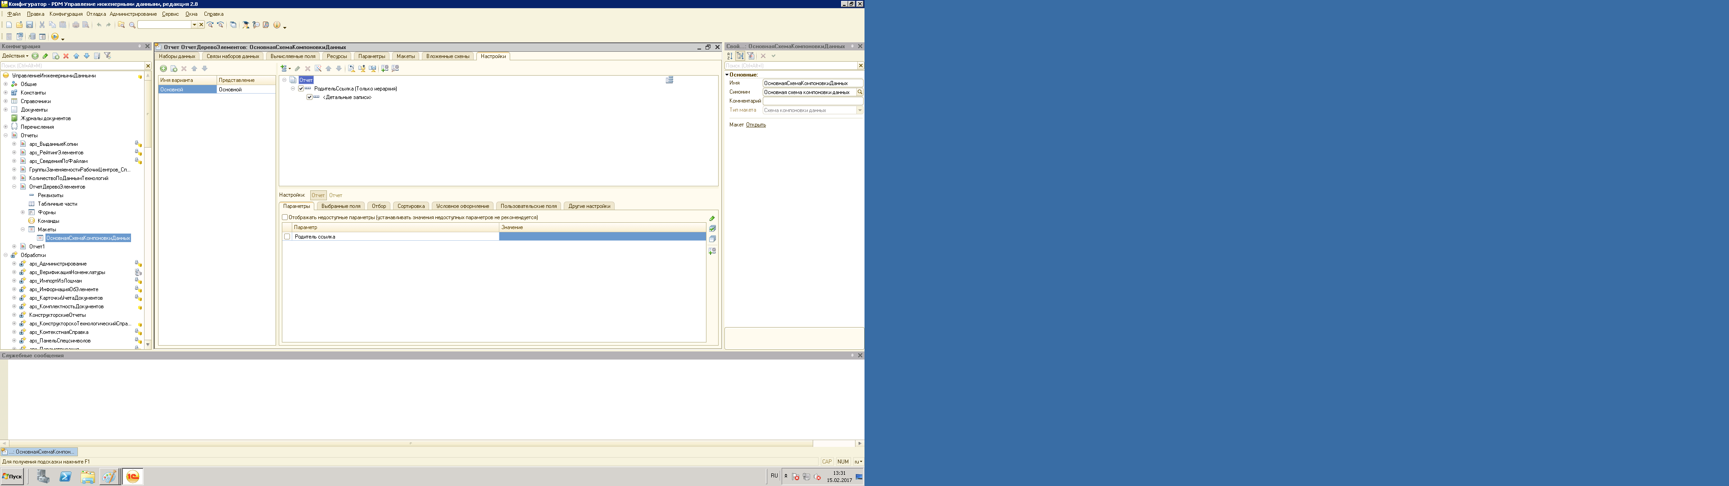Cut selection with the scissors icon
1729x486 pixels.
pos(41,25)
